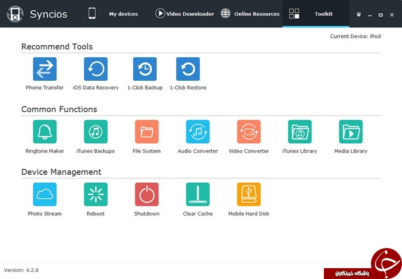Browse the File System folder icon

coord(146,131)
